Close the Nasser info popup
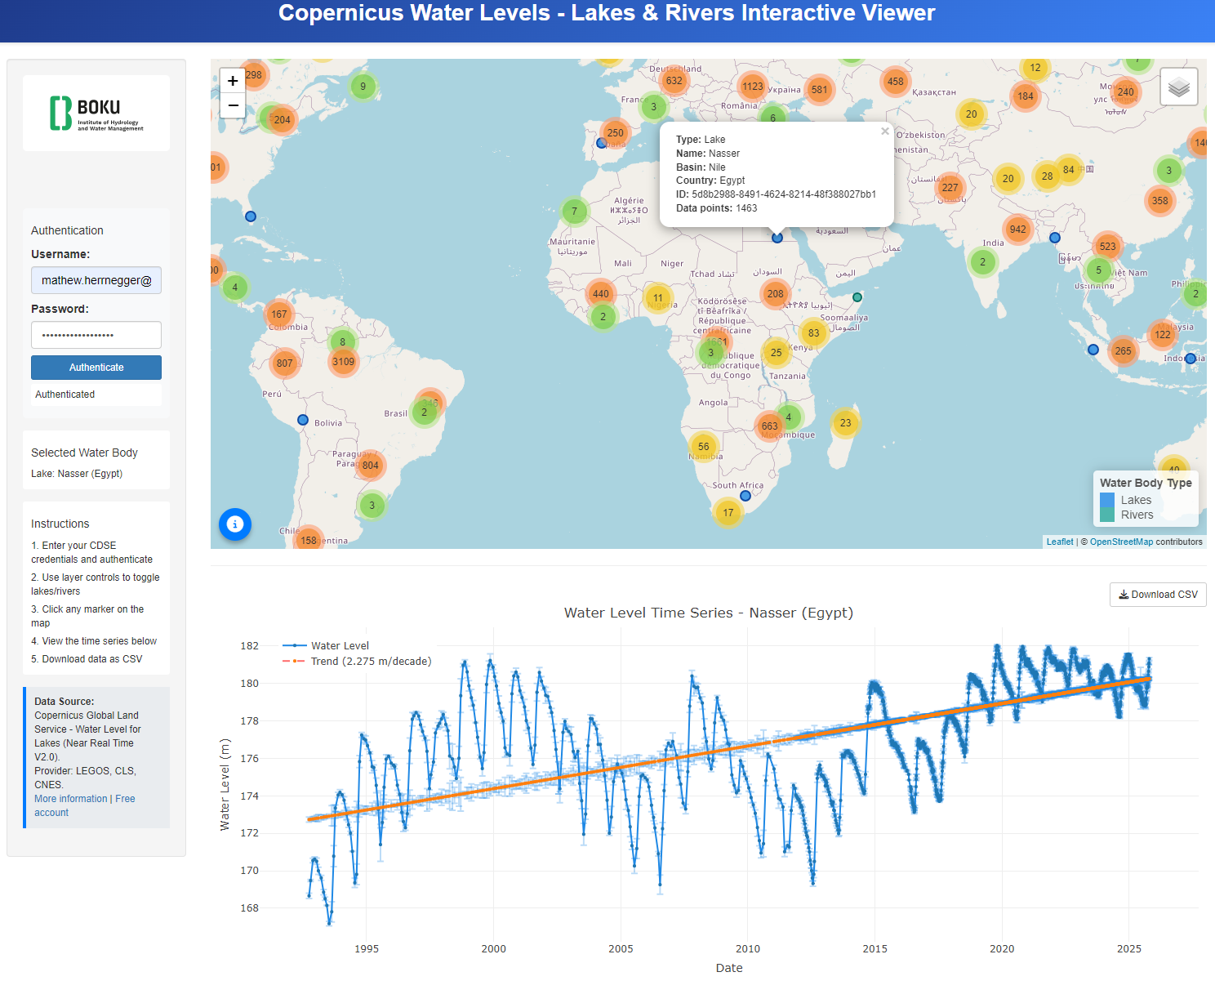The height and width of the screenshot is (981, 1215). coord(884,131)
